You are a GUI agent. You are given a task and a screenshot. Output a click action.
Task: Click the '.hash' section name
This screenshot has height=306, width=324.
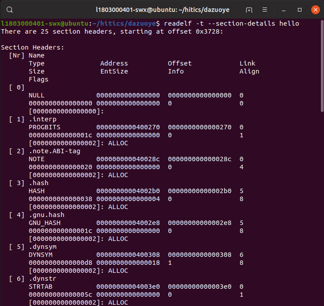[38, 183]
